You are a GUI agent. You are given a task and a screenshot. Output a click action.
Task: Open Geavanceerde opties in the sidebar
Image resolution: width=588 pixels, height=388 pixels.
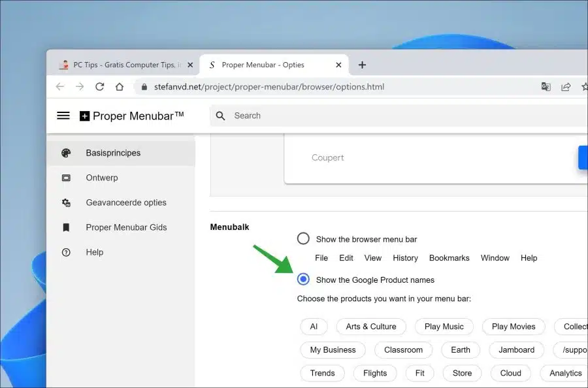pyautogui.click(x=121, y=202)
